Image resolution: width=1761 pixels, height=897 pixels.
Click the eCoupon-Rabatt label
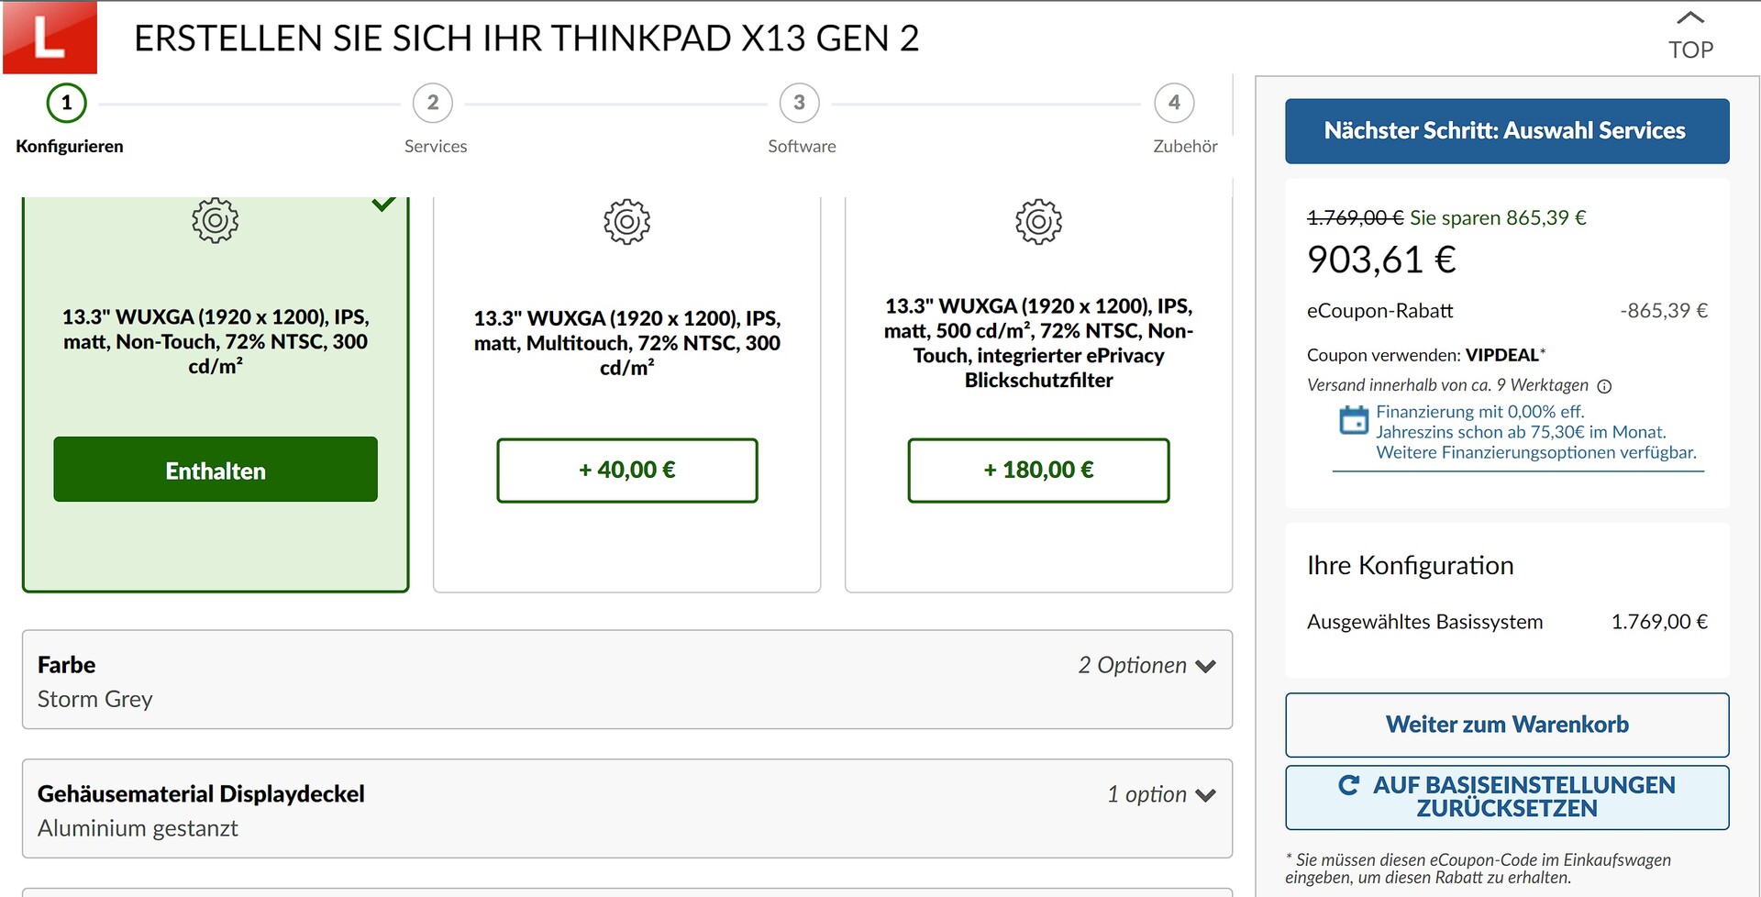click(x=1380, y=311)
